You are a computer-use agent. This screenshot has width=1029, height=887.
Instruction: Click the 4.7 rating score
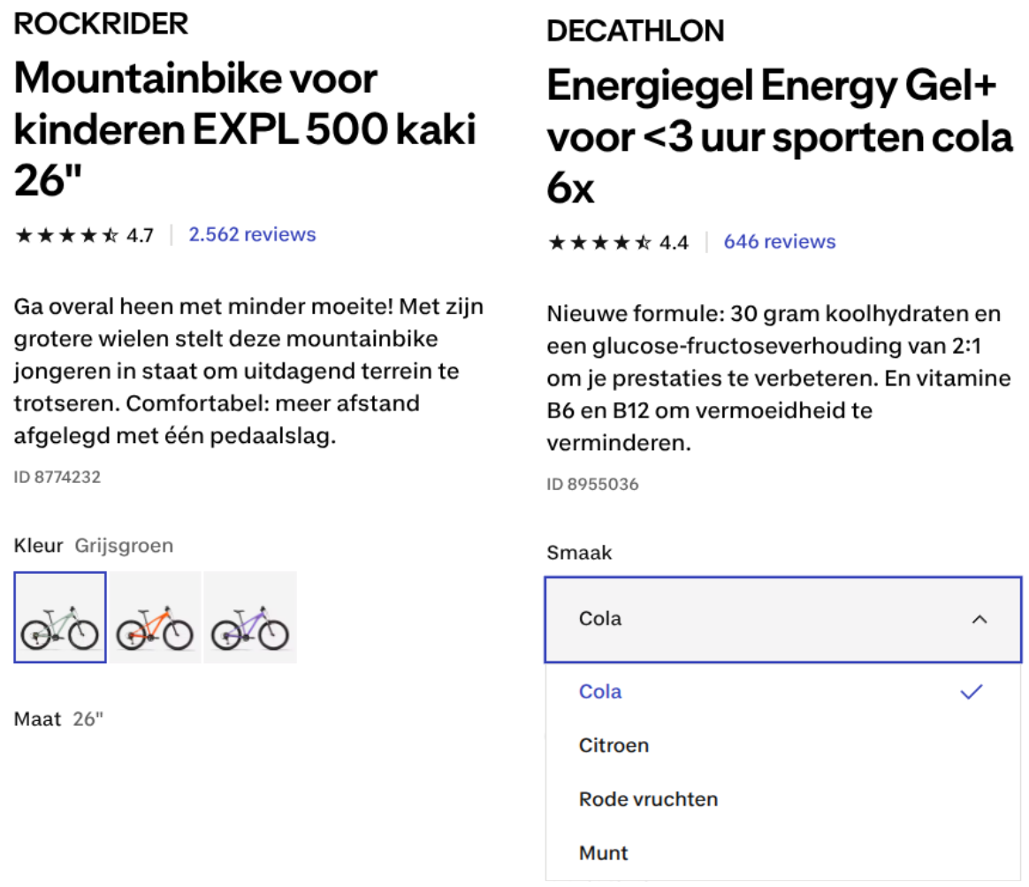140,235
